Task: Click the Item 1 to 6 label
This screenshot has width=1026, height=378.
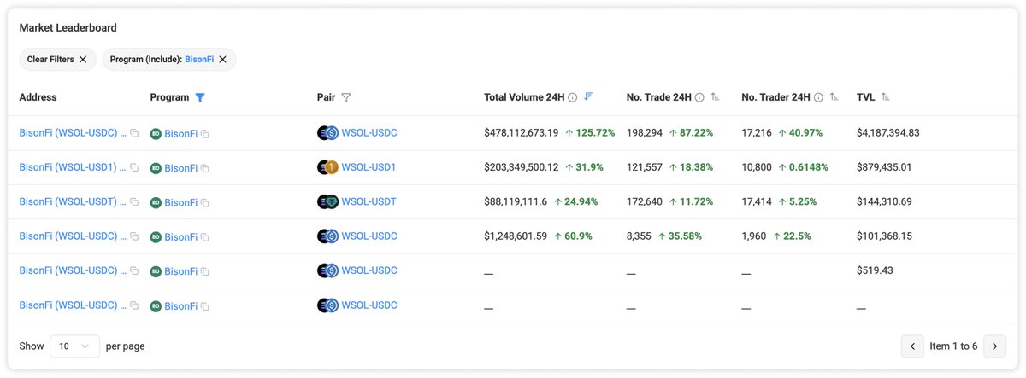Action: click(953, 346)
